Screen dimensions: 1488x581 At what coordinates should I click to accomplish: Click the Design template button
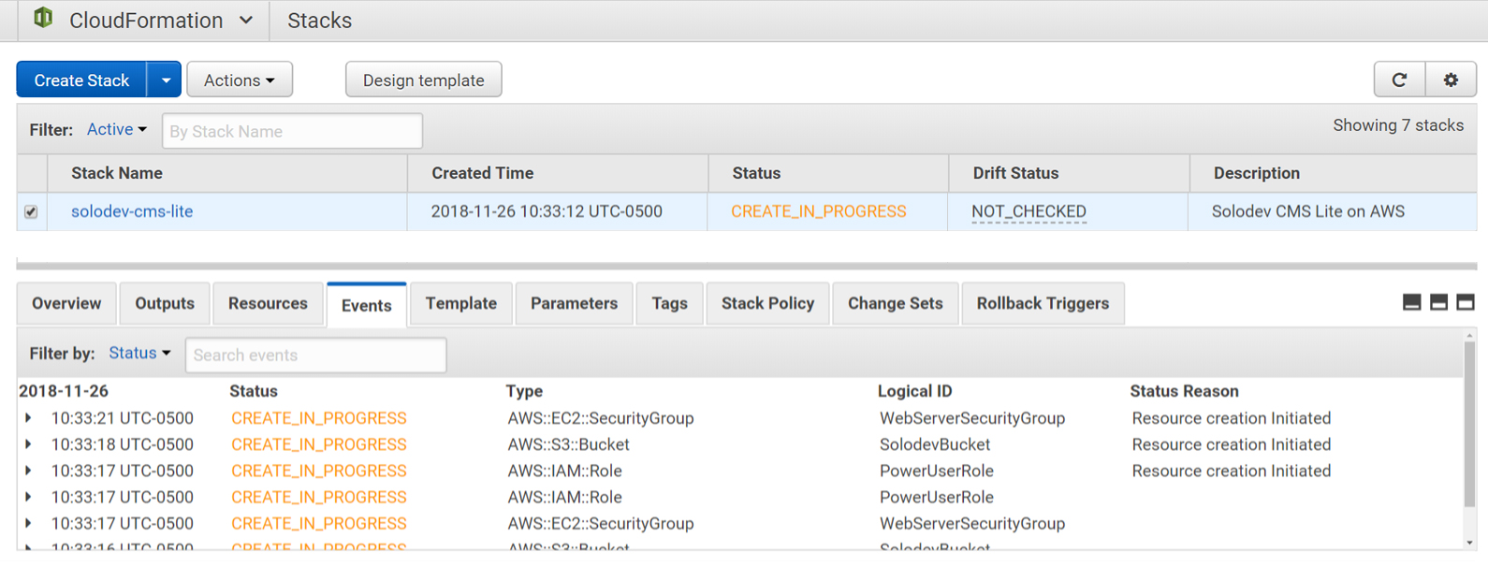click(x=424, y=80)
